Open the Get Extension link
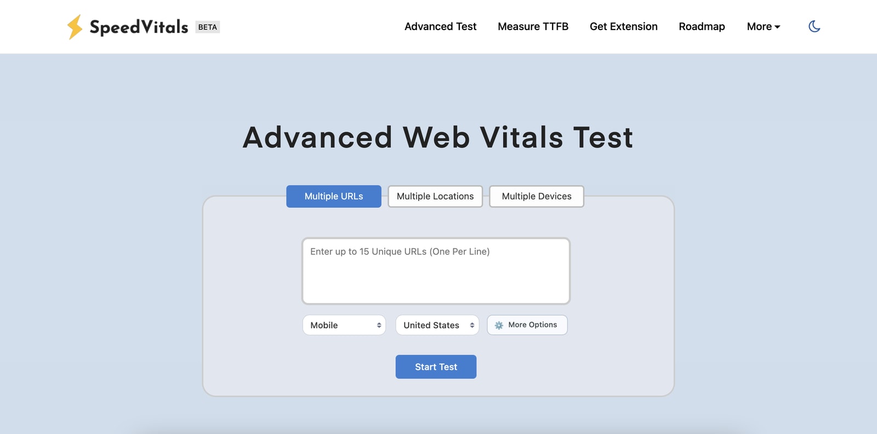Image resolution: width=877 pixels, height=434 pixels. [x=623, y=26]
